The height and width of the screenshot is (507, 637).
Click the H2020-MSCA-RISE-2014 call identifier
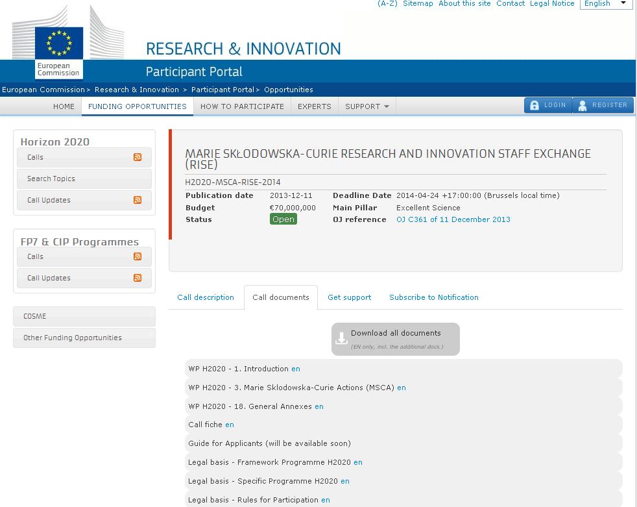(233, 182)
